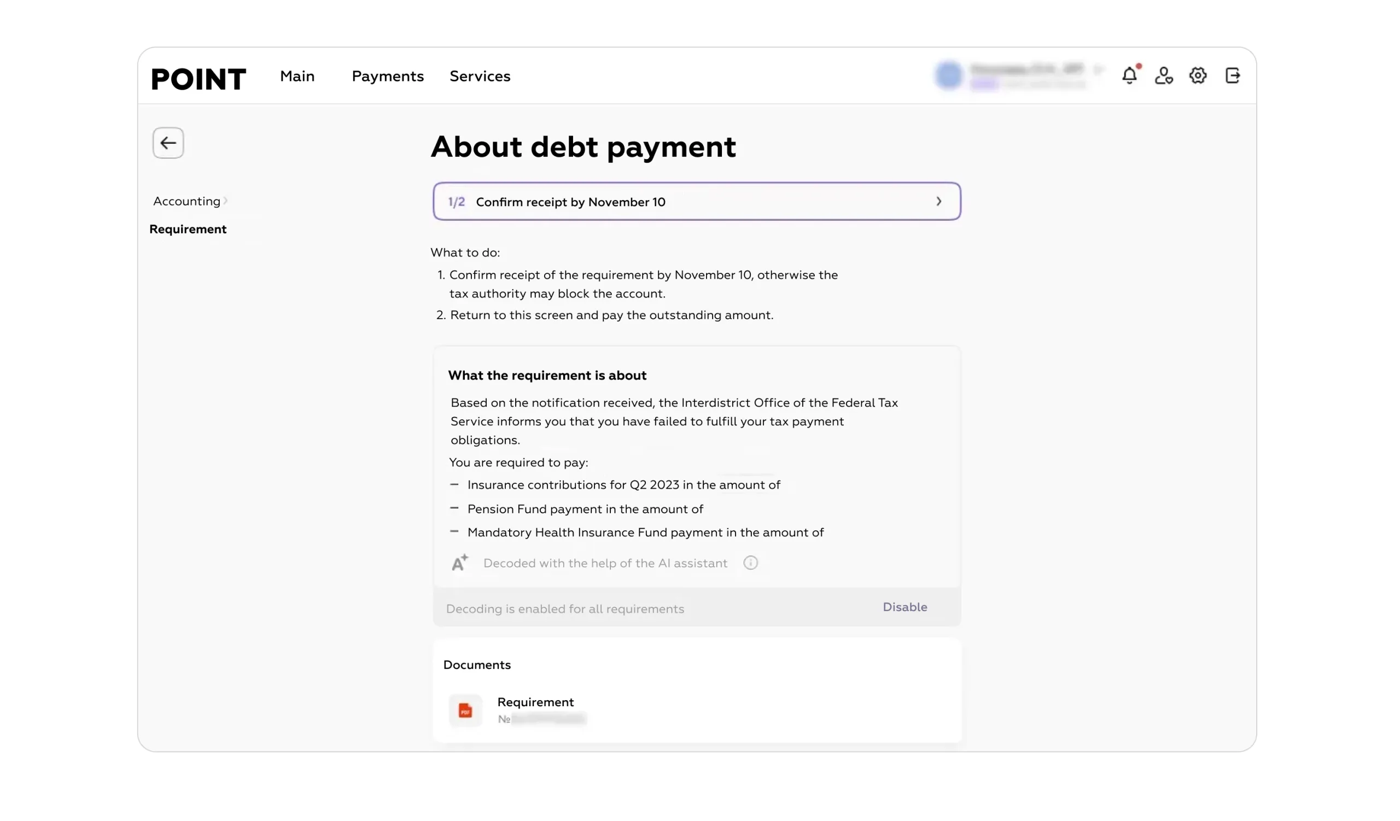1400x821 pixels.
Task: Disable decoding for all requirements
Action: point(905,607)
